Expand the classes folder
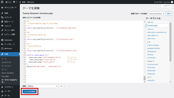The width and height of the screenshot is (174, 98). (x=151, y=61)
